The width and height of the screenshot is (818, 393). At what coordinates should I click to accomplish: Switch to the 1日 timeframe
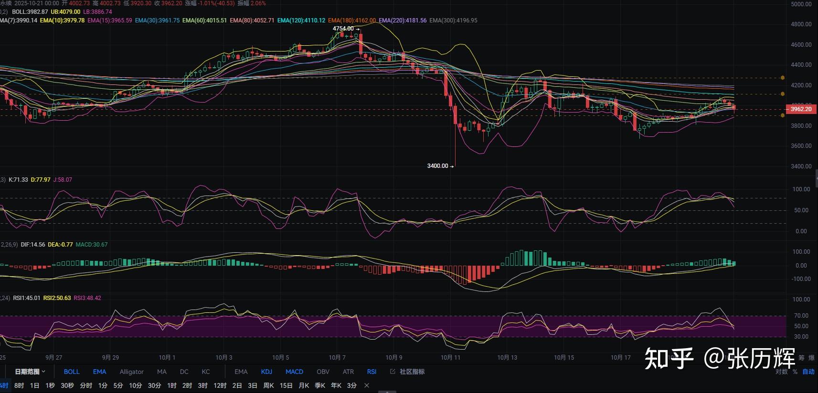(x=34, y=385)
